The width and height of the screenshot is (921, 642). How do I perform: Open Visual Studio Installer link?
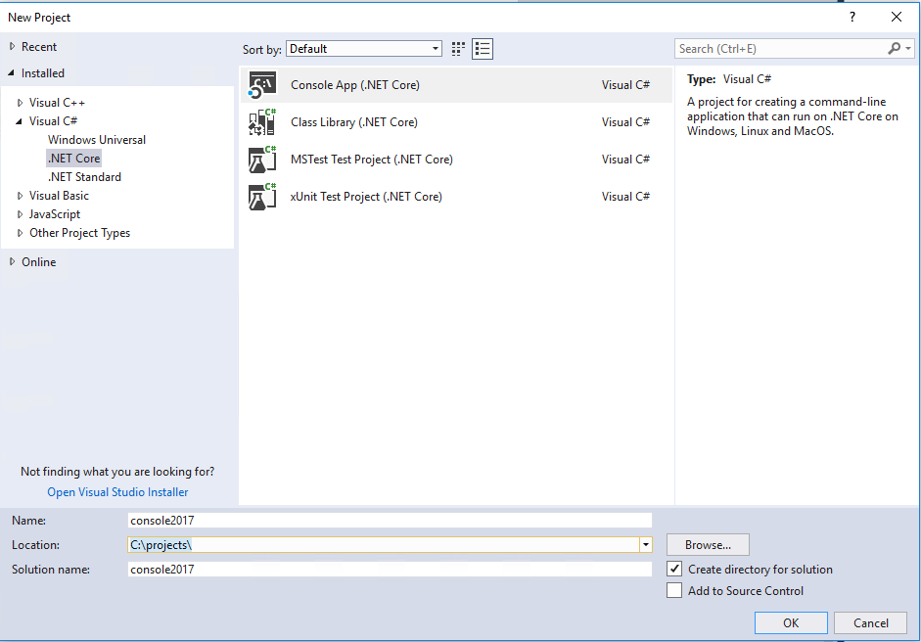(117, 491)
